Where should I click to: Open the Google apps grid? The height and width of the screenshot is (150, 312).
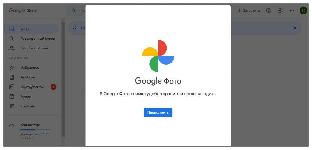pos(292,11)
